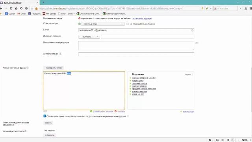Click the 'Подобрать слова' button
Image resolution: width=252 pixels, height=142 pixels.
coord(54,67)
